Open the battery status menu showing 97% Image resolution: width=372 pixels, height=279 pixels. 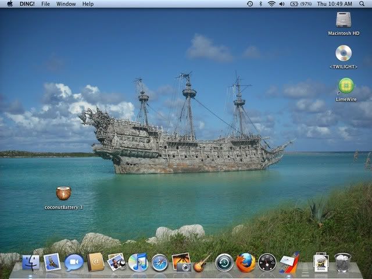click(x=301, y=4)
